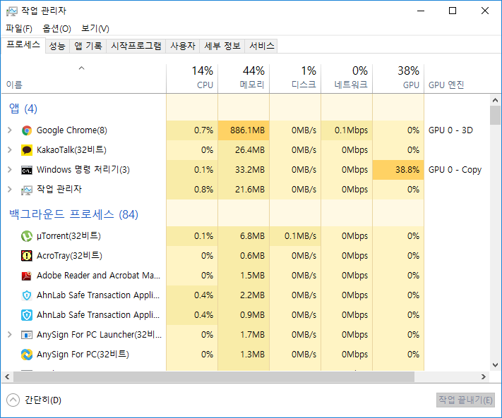
Task: Select the 프로세스 tab
Action: pos(23,45)
